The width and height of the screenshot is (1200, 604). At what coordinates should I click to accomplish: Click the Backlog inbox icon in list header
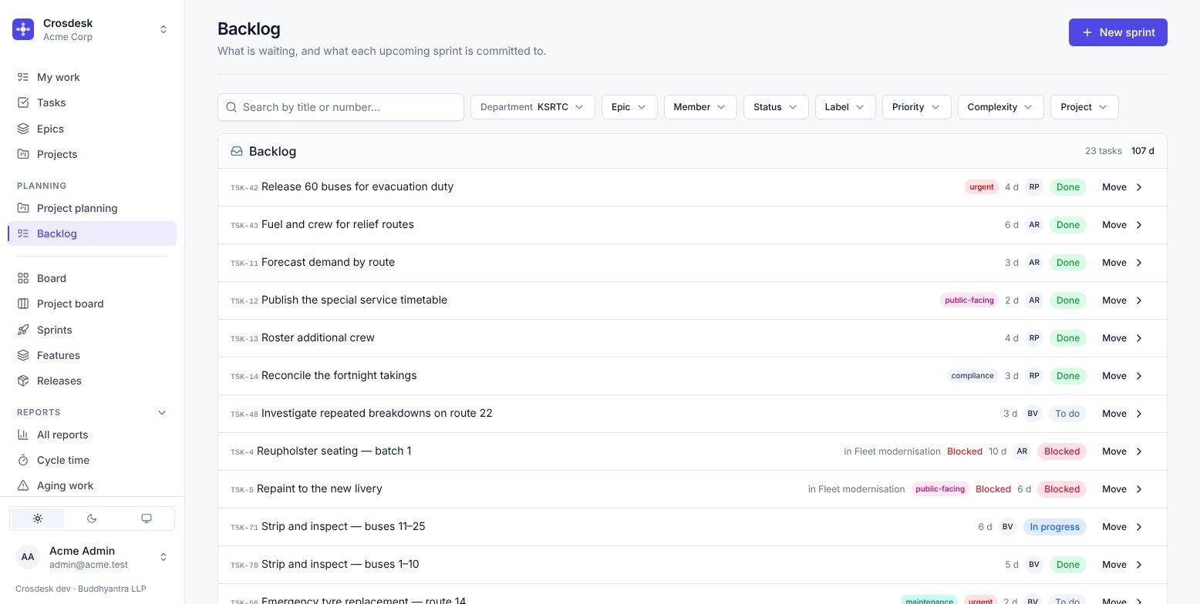tap(237, 151)
